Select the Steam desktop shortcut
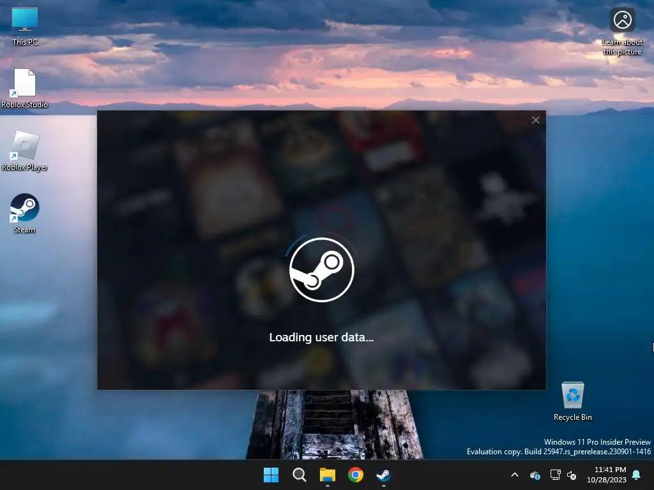 (25, 213)
